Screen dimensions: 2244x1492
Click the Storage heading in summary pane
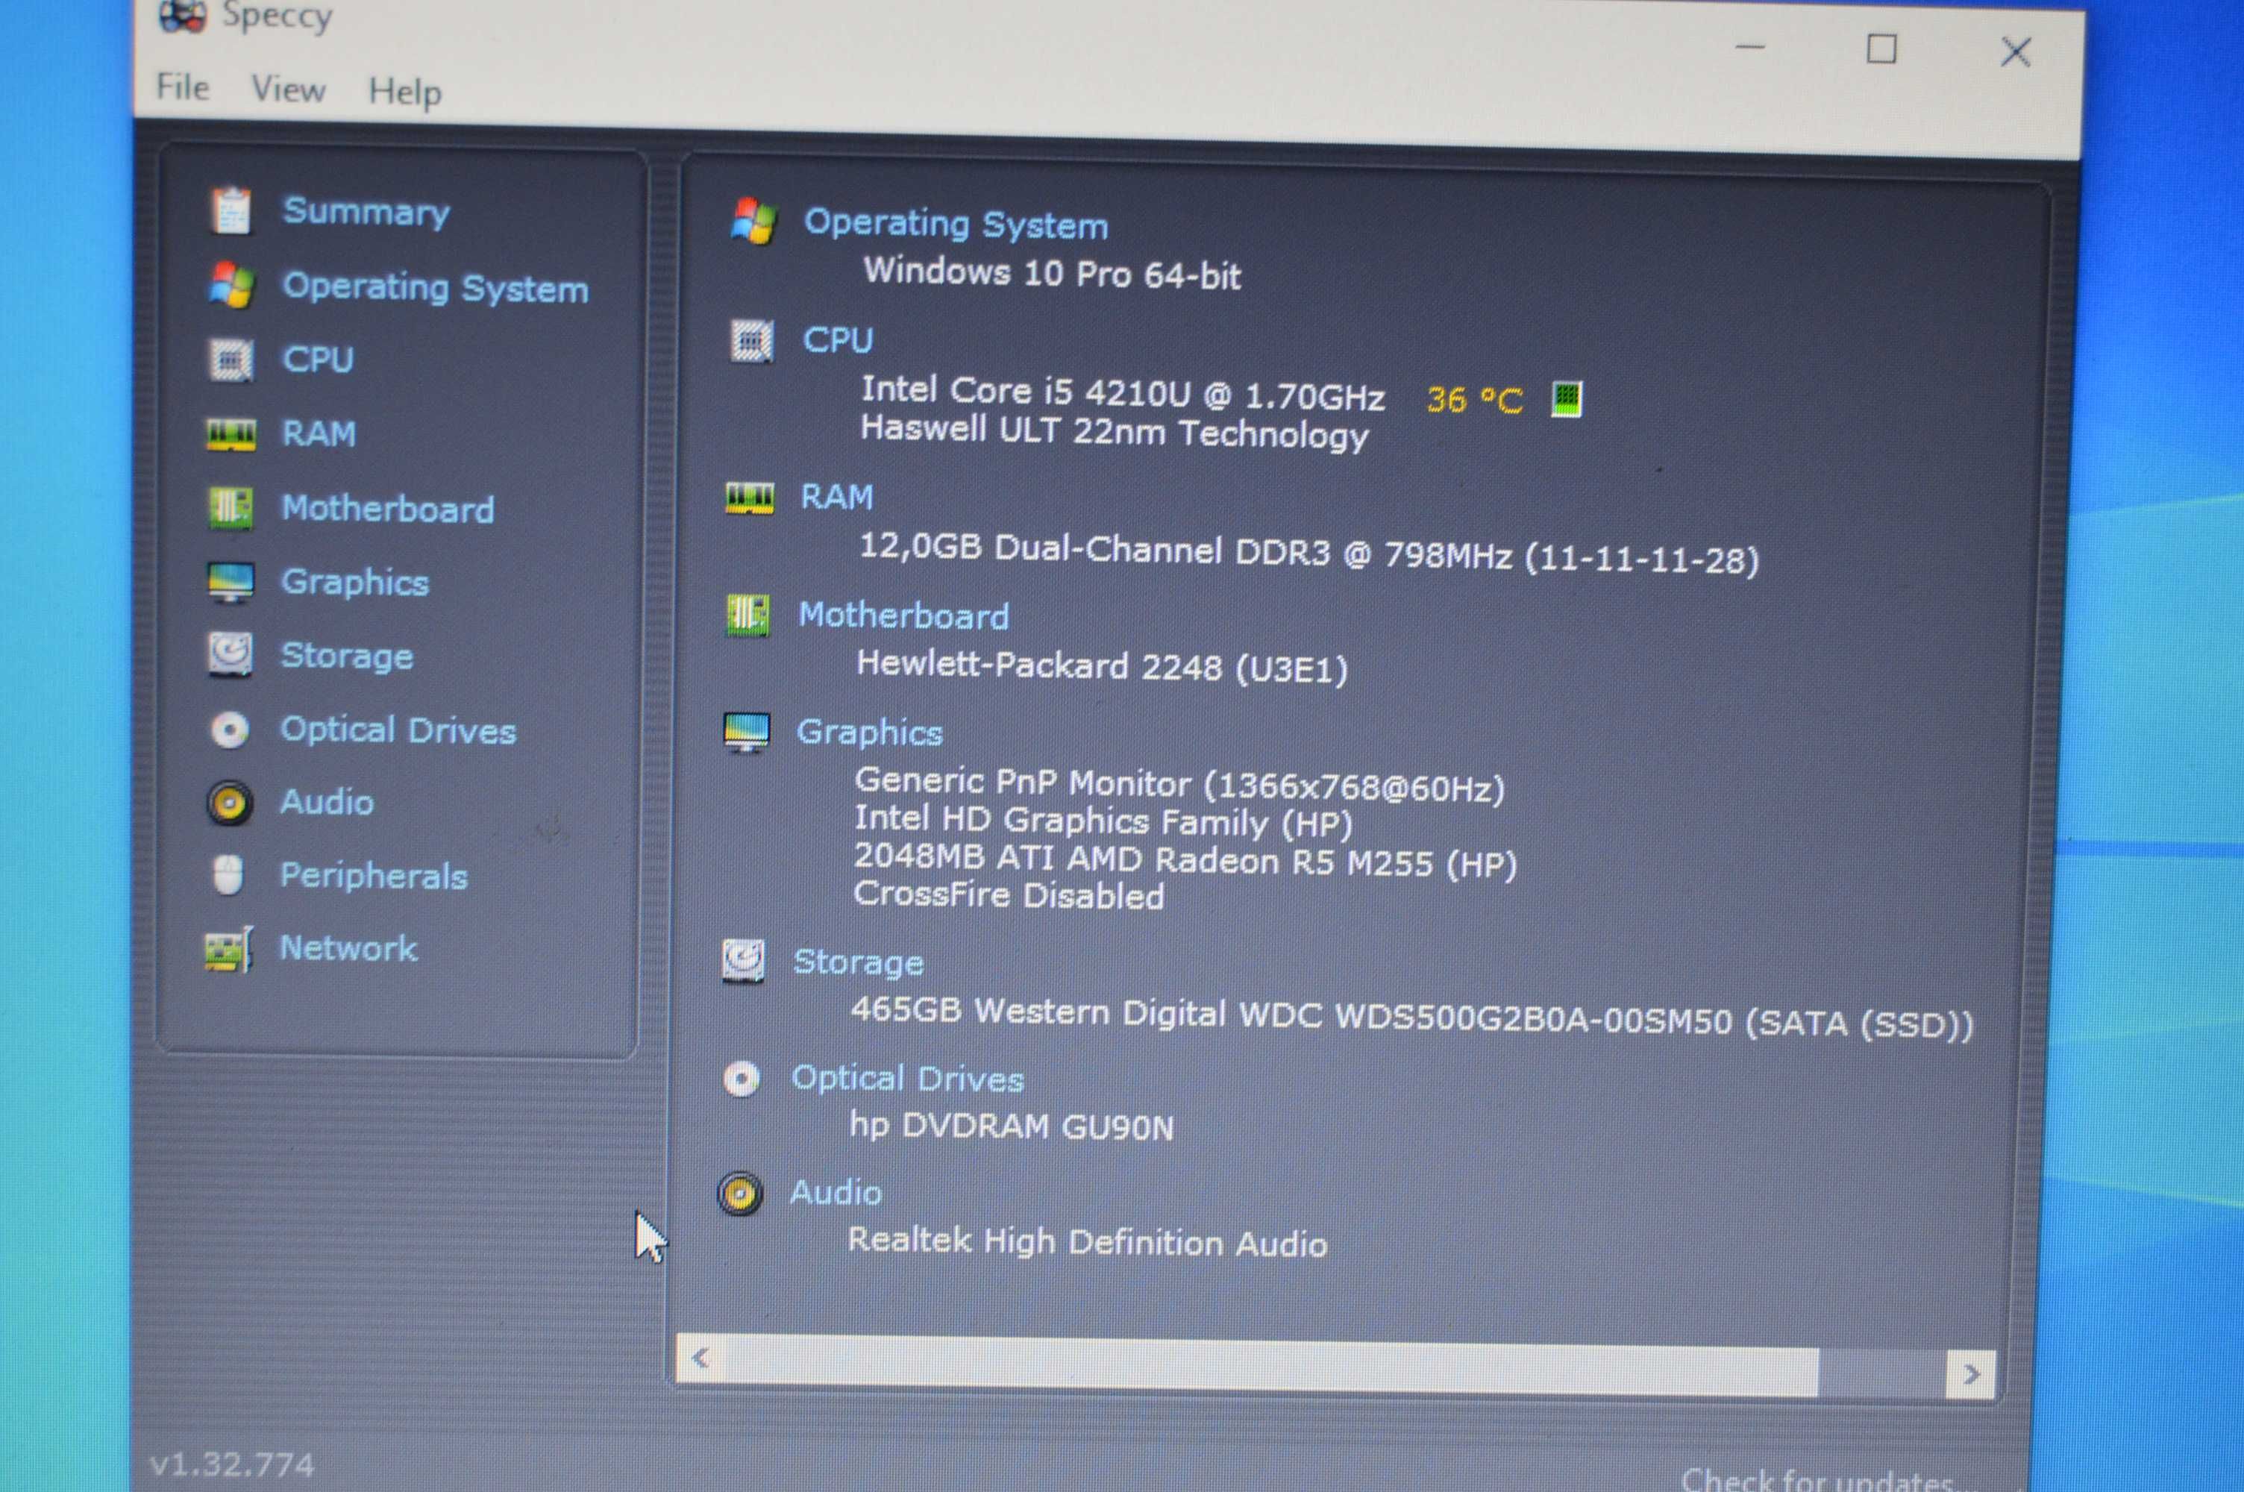click(858, 962)
